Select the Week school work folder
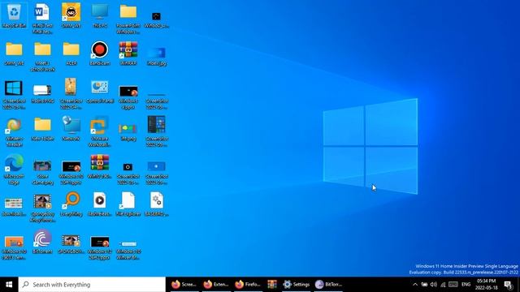The image size is (520, 292). click(x=42, y=56)
